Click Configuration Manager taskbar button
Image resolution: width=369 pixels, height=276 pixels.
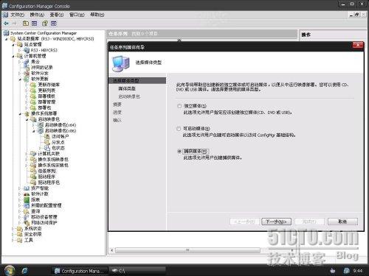click(x=79, y=271)
